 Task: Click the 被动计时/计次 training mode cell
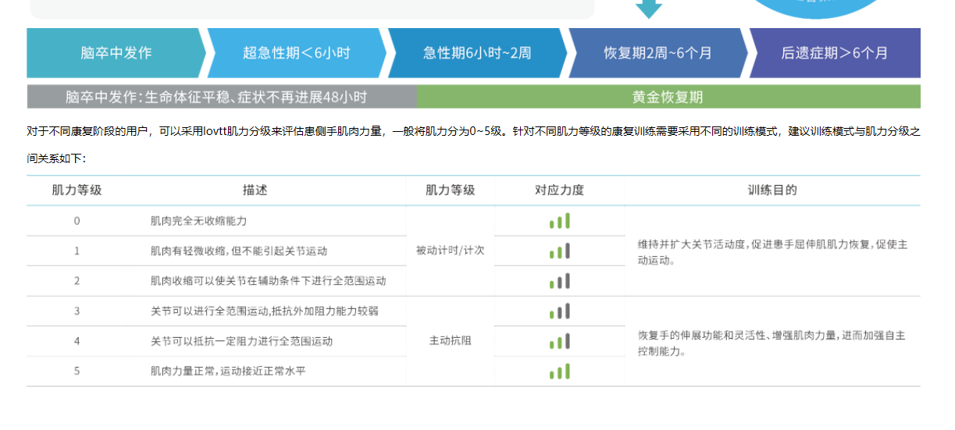(x=450, y=251)
